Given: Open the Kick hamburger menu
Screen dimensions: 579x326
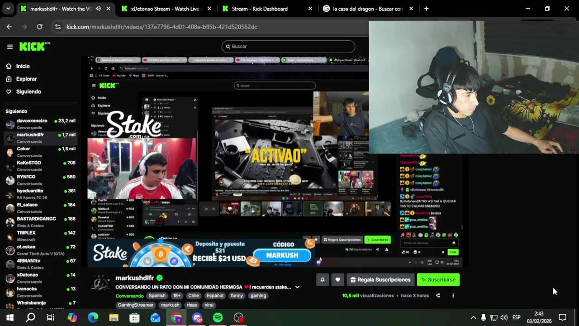Looking at the screenshot, I should coord(10,47).
